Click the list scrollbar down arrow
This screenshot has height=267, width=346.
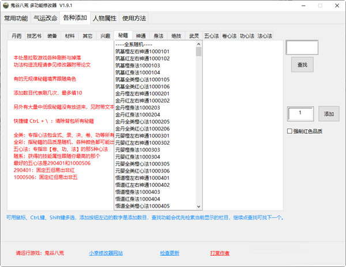pyautogui.click(x=198, y=206)
